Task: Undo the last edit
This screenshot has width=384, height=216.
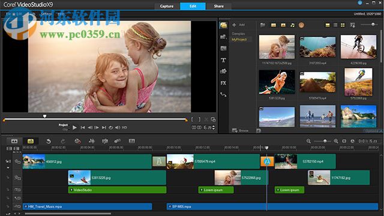Action: (49, 141)
